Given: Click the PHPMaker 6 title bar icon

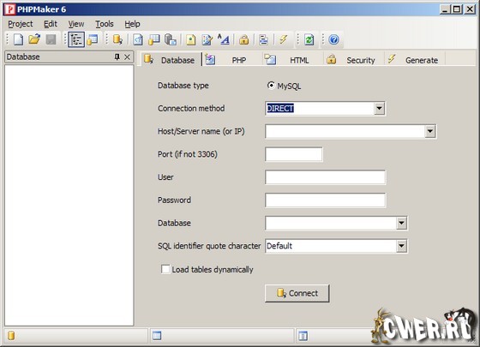Looking at the screenshot, I should click(9, 9).
